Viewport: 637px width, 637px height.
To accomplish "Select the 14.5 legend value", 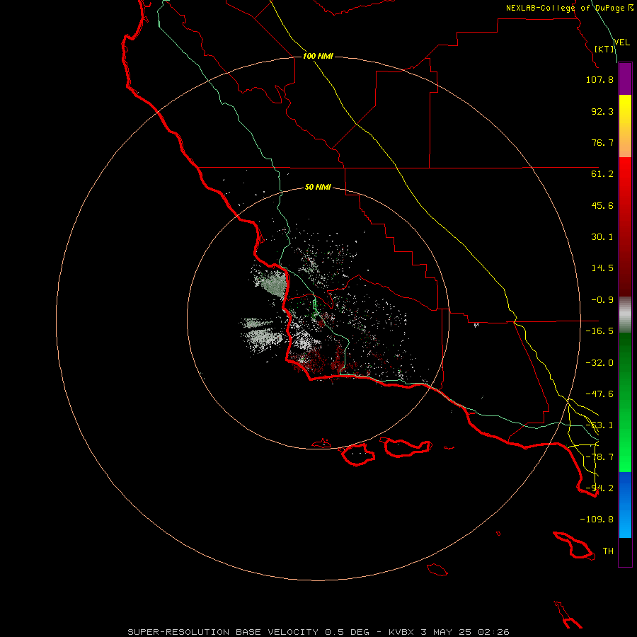I will (602, 268).
